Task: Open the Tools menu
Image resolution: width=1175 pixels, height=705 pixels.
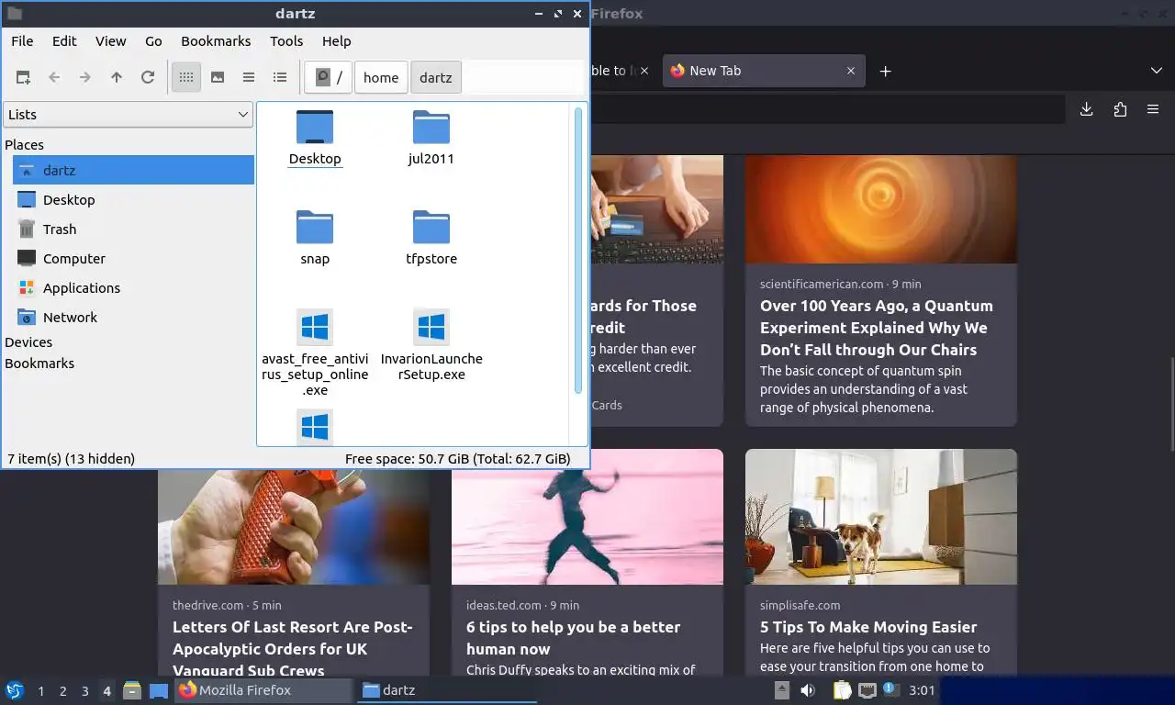Action: point(286,41)
